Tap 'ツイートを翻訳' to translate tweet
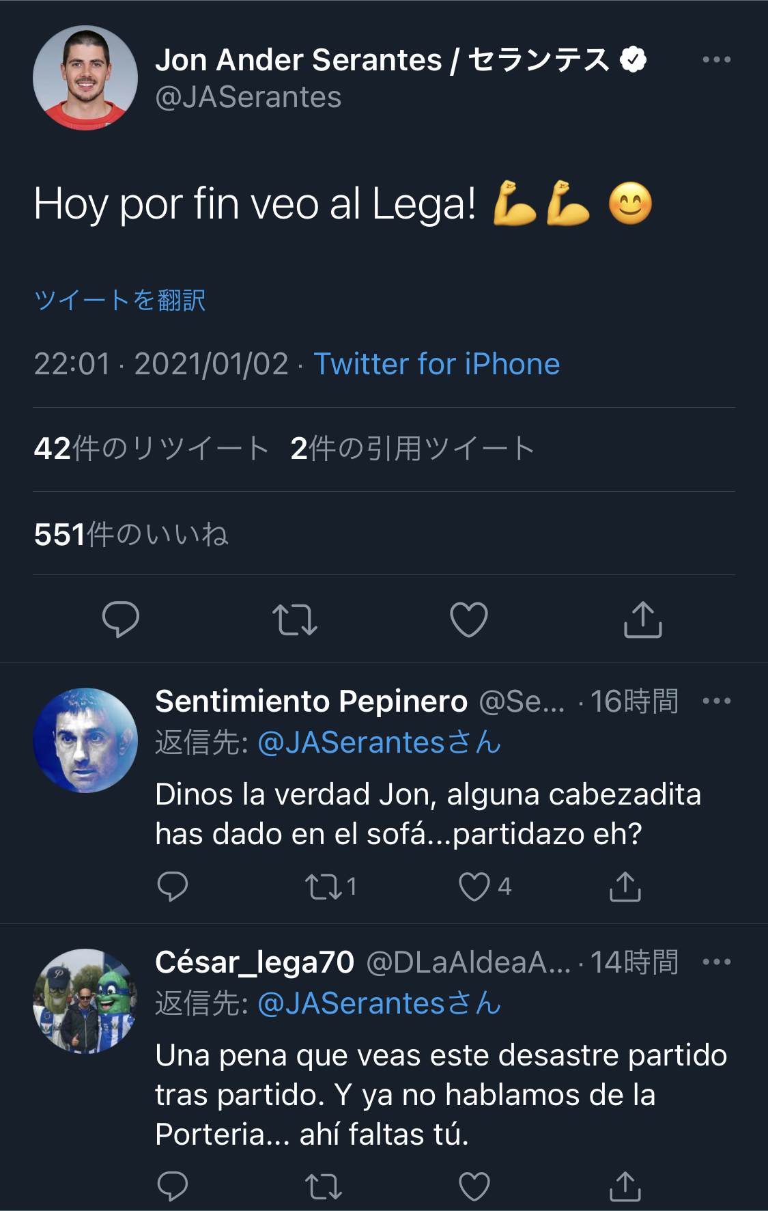 pyautogui.click(x=120, y=300)
